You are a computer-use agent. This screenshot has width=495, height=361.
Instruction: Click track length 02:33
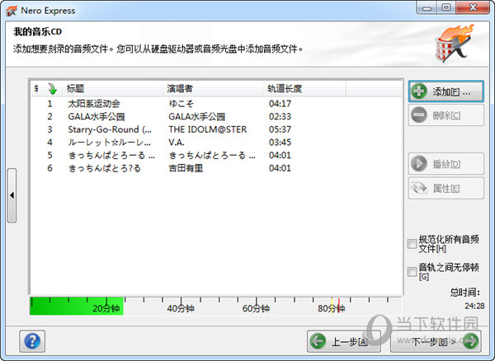[280, 117]
